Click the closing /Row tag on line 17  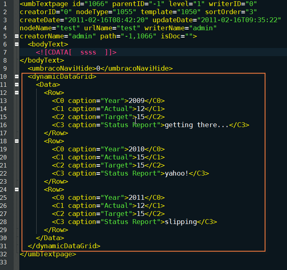click(x=56, y=133)
